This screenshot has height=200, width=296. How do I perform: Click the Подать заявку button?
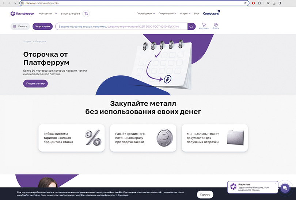[x=35, y=84]
